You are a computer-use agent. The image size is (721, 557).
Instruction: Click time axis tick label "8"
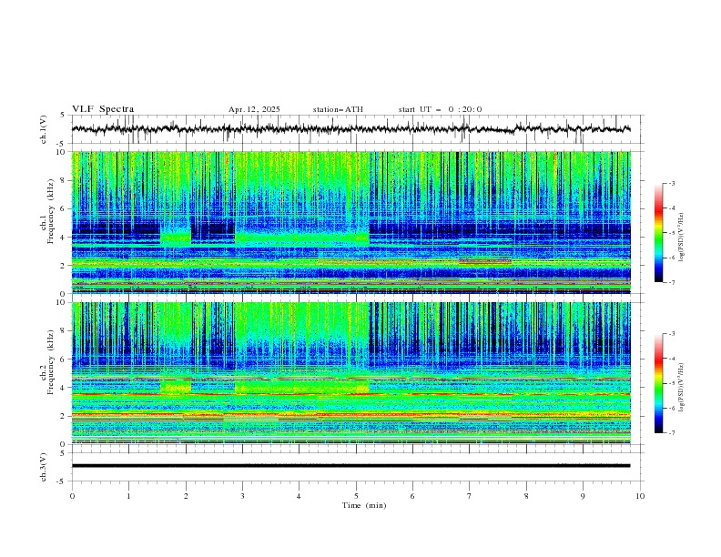526,496
